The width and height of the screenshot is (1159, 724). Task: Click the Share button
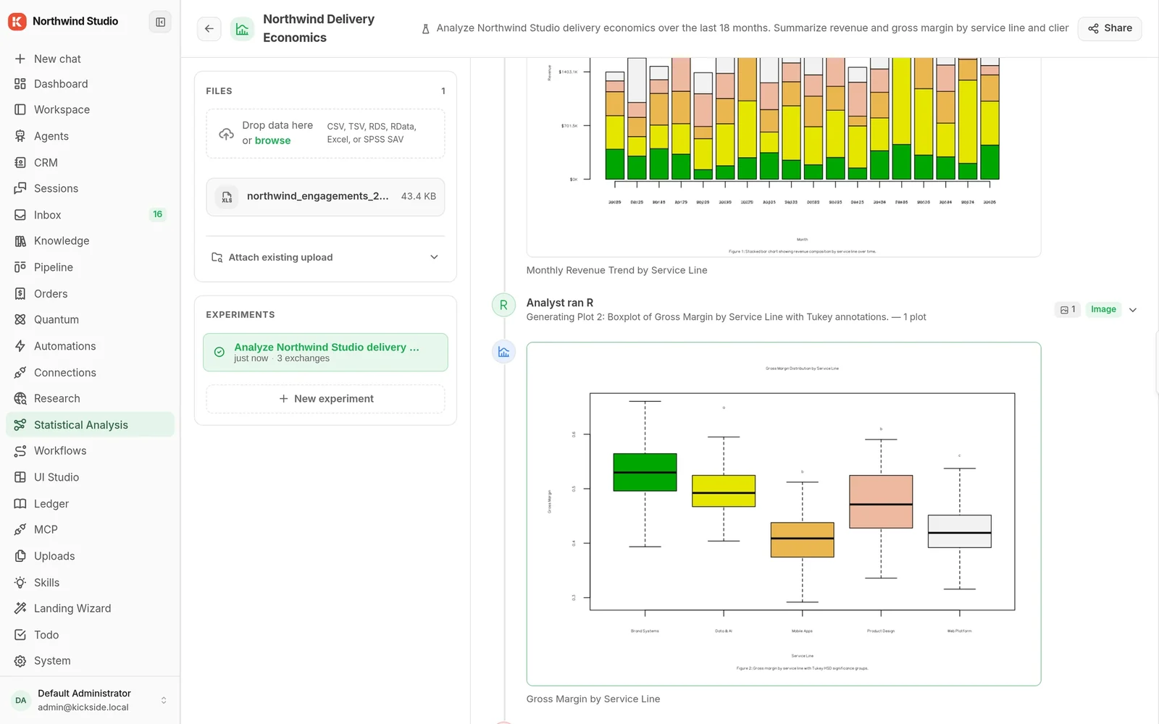[1110, 28]
